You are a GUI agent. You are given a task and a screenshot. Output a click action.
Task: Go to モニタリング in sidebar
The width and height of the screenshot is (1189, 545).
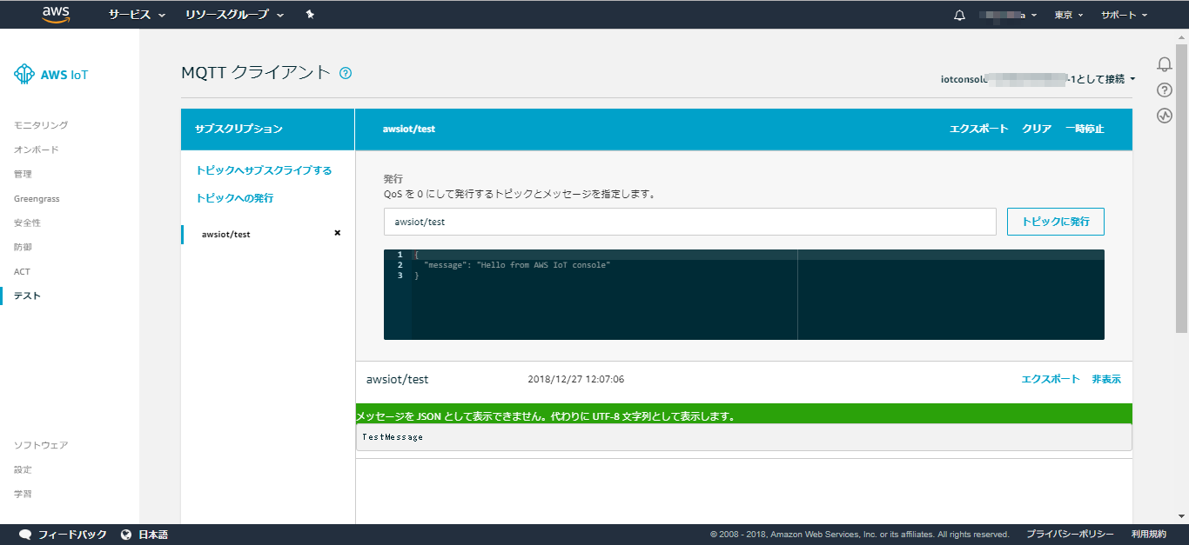tap(41, 125)
